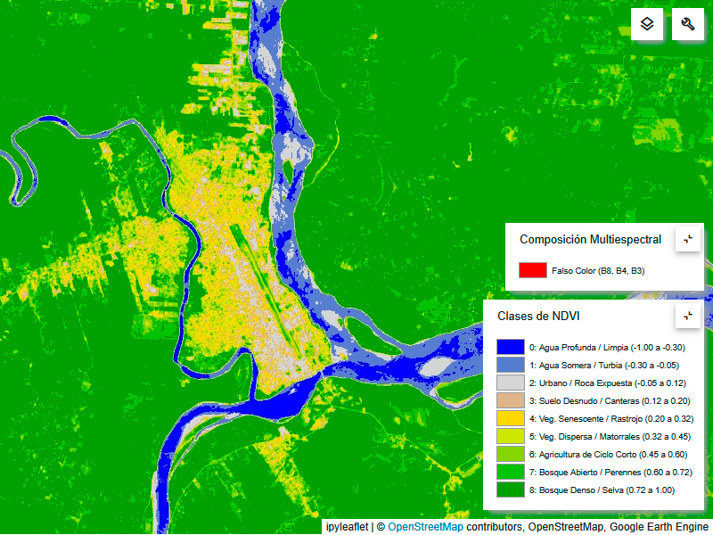Viewport: 713px width, 535px height.
Task: Click the Agricultura de Ciclo Corto swatch
Action: click(x=510, y=454)
